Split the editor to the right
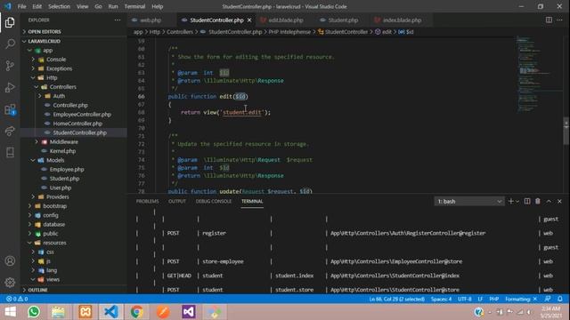The width and height of the screenshot is (570, 320). [549, 20]
